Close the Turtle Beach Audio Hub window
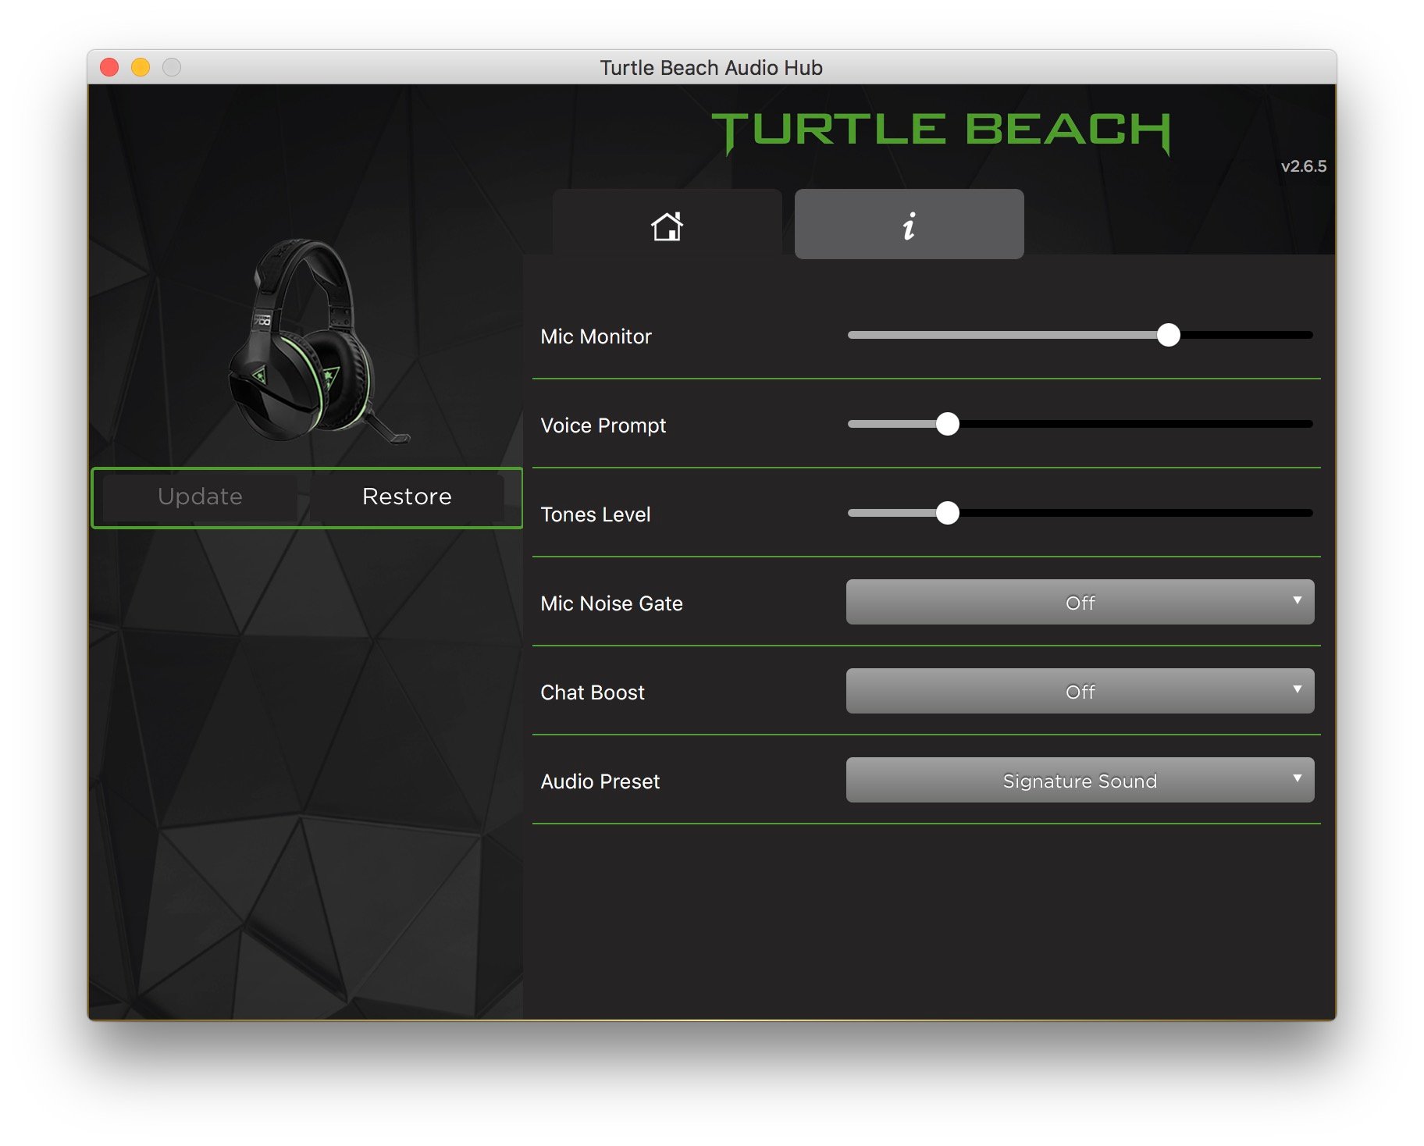Viewport: 1424px width, 1146px height. [x=109, y=68]
